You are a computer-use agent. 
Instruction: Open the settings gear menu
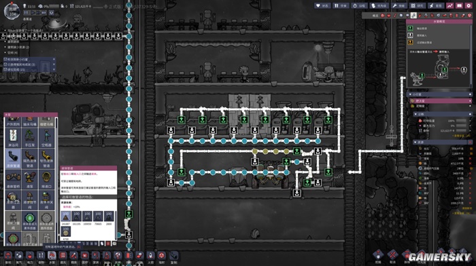point(469,5)
